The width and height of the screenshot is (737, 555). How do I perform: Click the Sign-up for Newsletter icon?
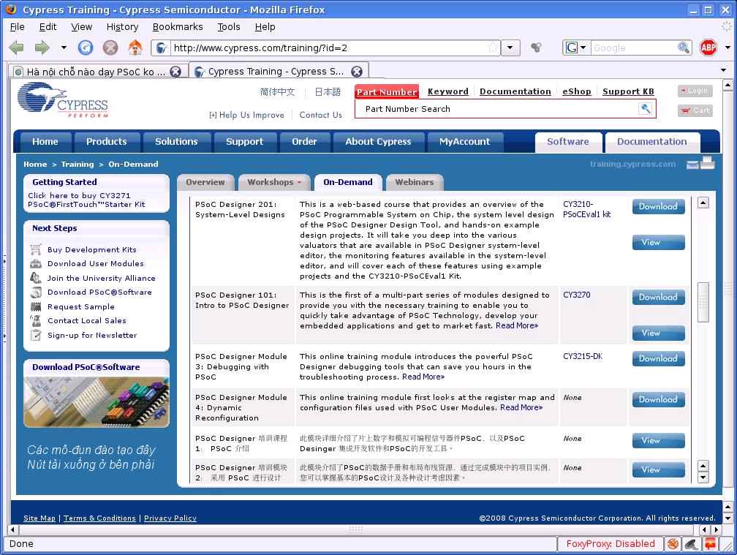pos(36,335)
